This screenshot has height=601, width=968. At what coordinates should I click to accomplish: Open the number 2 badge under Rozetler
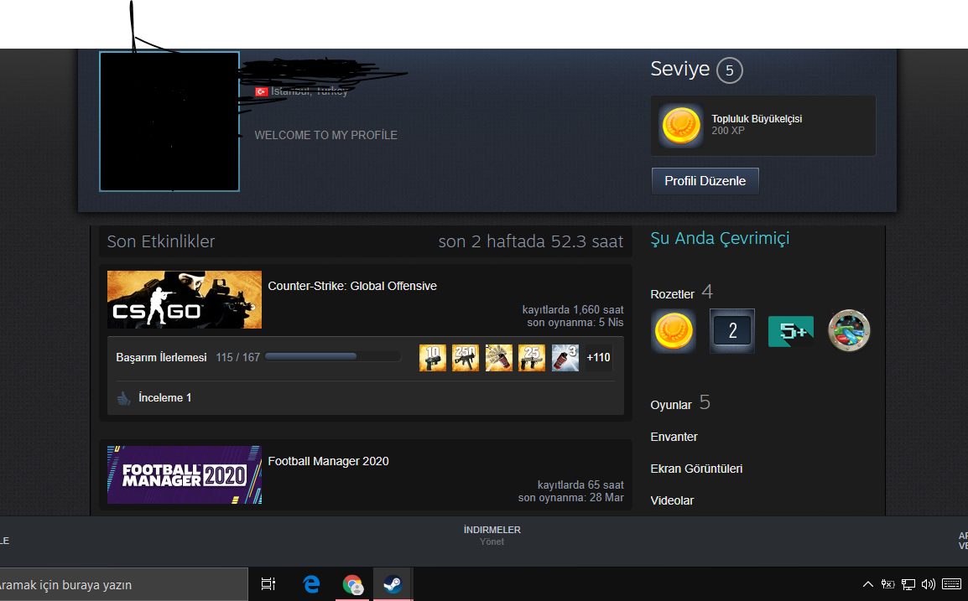(732, 331)
